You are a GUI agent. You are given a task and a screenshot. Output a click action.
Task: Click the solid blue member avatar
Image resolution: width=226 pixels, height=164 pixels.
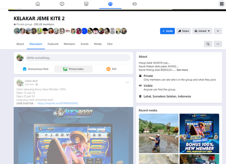(85, 31)
